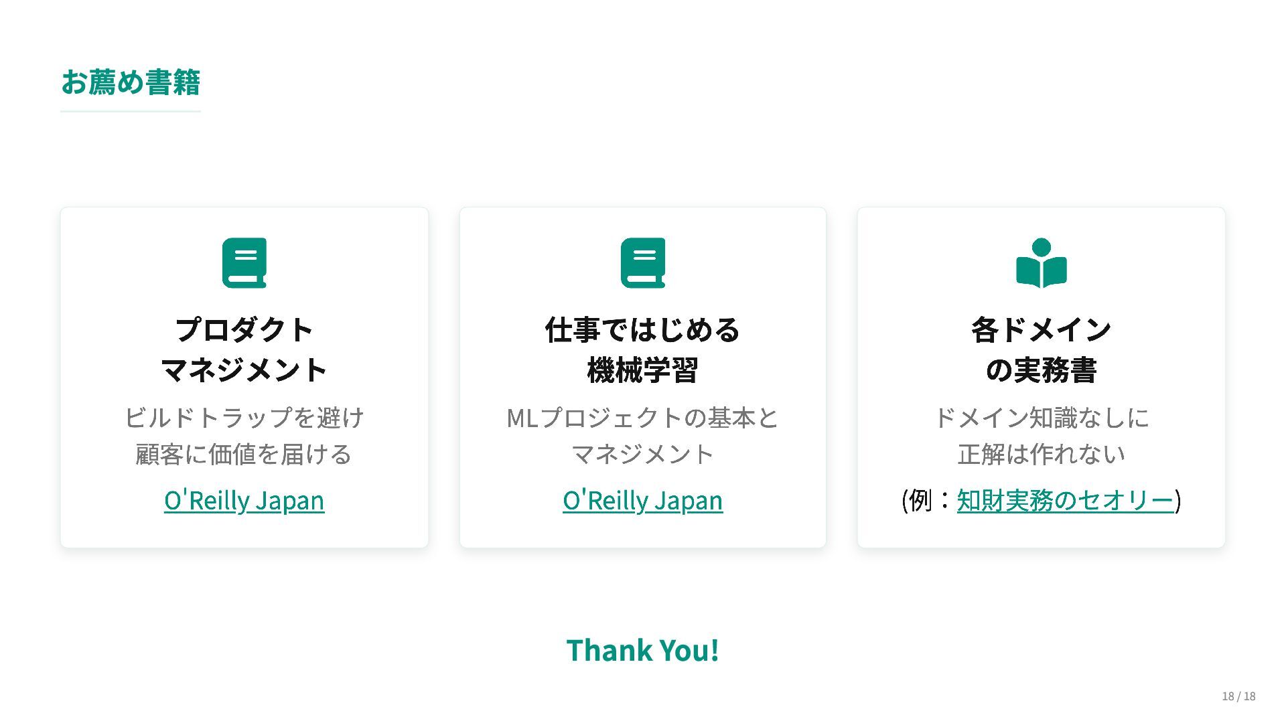Click the 顧客に価値を届ける description line

click(244, 454)
